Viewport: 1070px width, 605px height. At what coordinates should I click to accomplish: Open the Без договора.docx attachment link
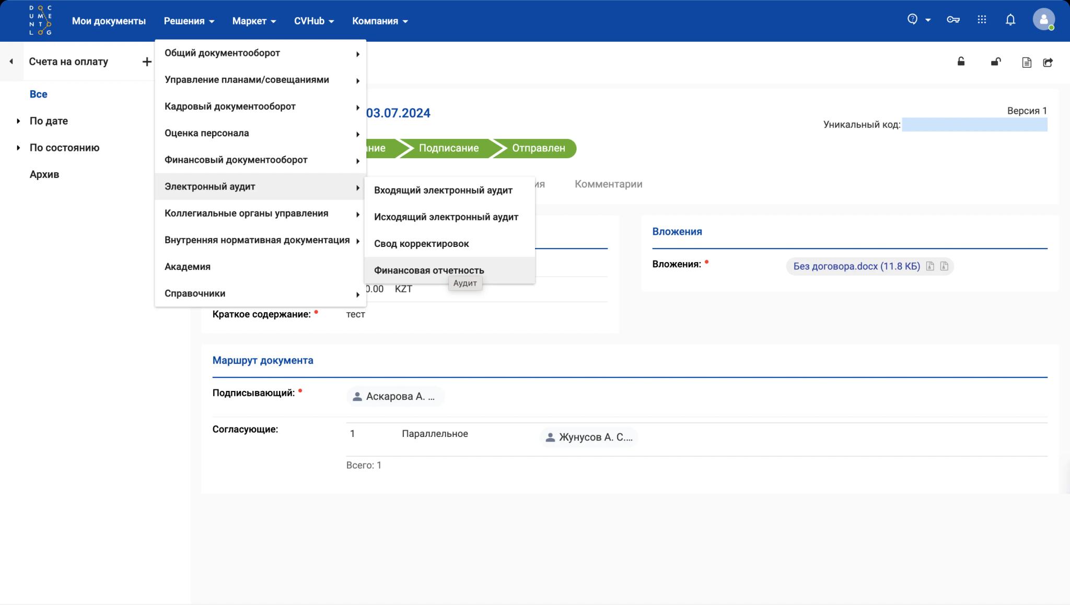point(856,266)
